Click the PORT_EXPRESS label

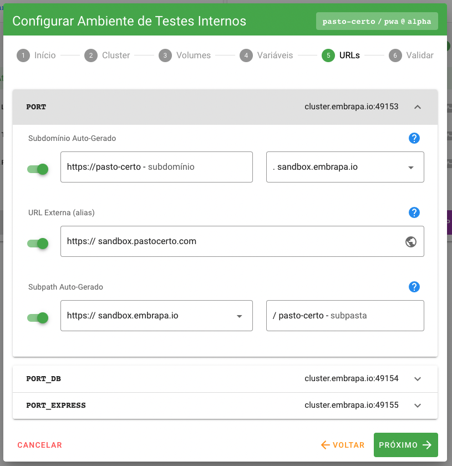56,406
